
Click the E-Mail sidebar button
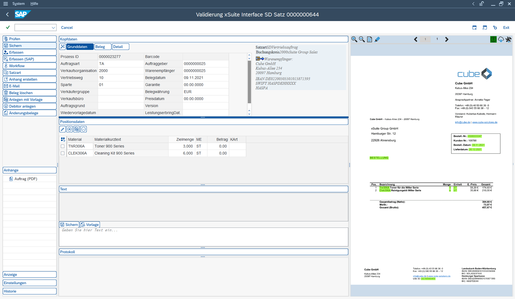point(30,86)
